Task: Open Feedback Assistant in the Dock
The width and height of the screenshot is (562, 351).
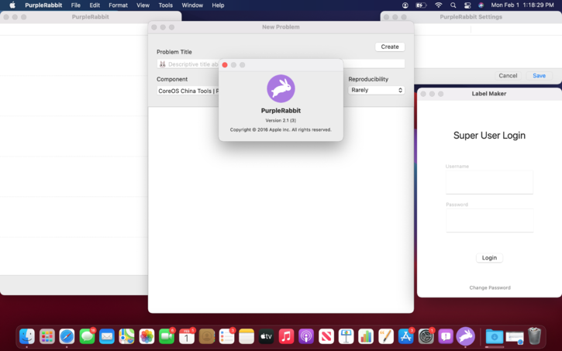Action: click(446, 336)
